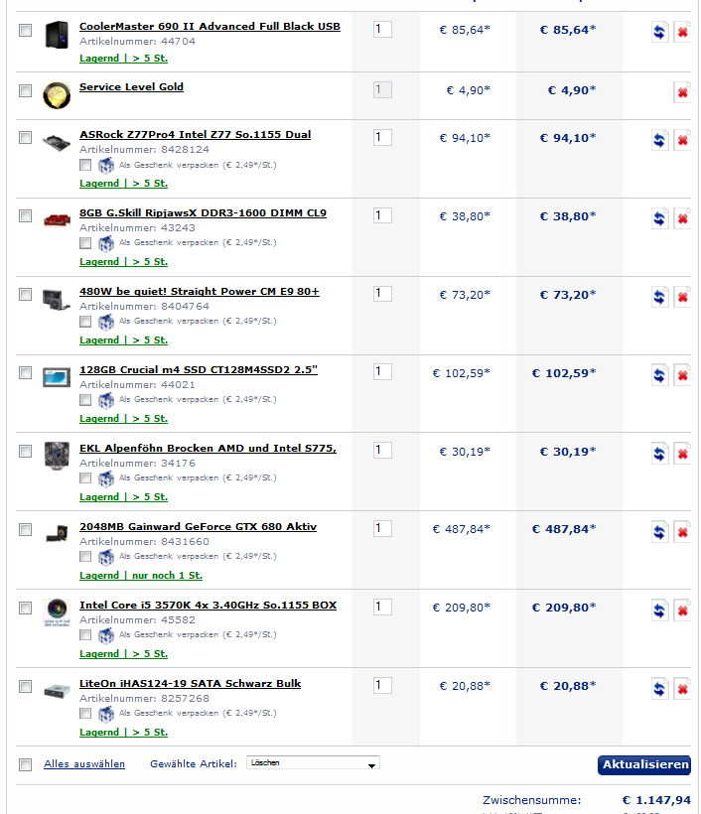Enable gift wrapping for Gainward GTX 680
This screenshot has height=814, width=701.
point(85,557)
